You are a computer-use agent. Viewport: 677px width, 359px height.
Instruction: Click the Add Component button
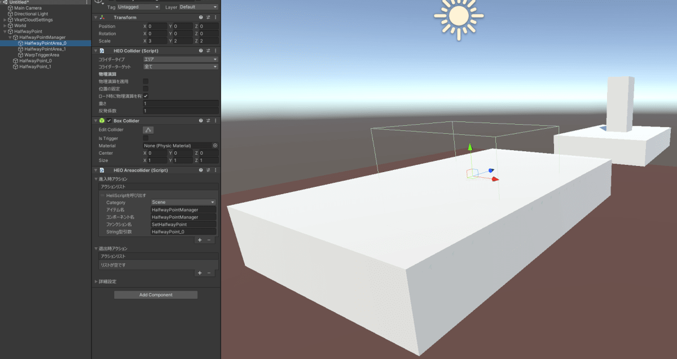pyautogui.click(x=156, y=295)
